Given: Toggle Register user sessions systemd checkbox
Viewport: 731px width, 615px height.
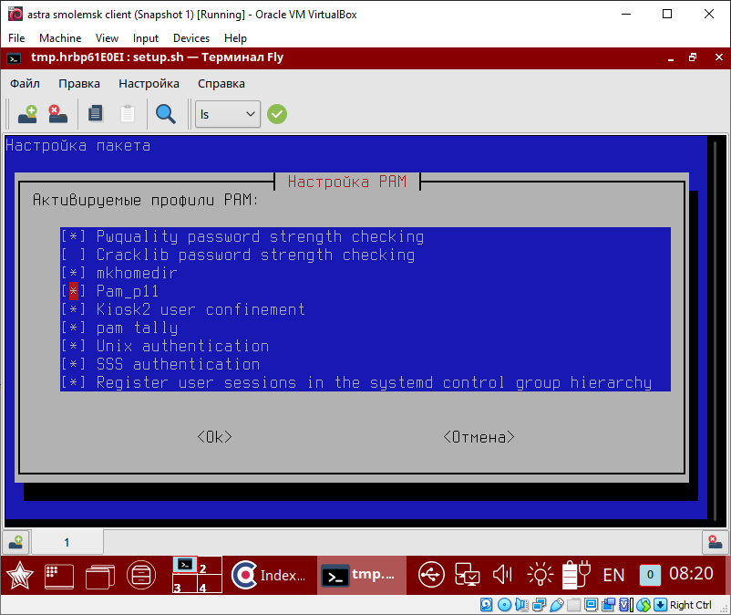Looking at the screenshot, I should click(74, 382).
